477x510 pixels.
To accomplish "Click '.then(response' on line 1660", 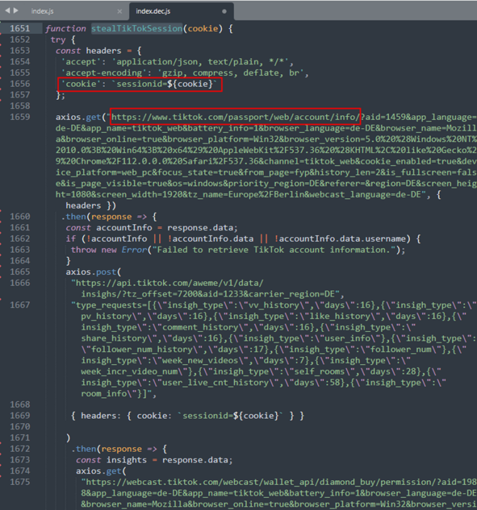I will [x=96, y=217].
